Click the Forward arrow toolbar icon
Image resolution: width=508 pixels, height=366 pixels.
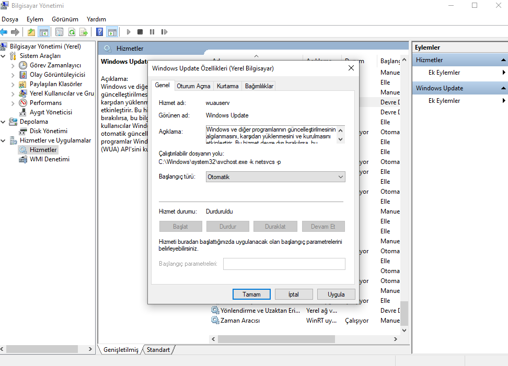point(15,32)
